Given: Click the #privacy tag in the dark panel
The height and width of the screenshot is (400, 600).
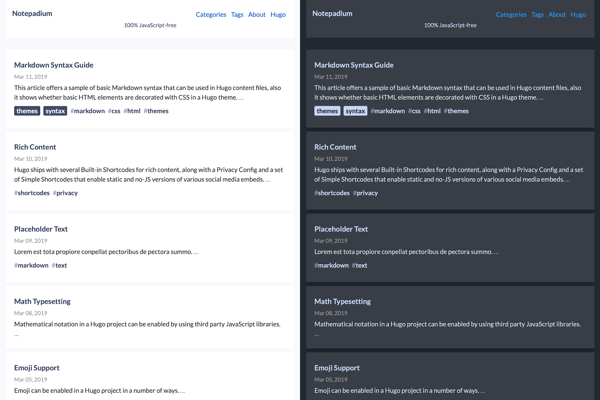Looking at the screenshot, I should coord(366,193).
